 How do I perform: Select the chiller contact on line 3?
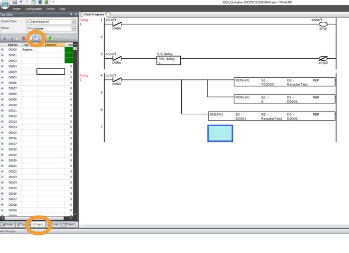(117, 58)
